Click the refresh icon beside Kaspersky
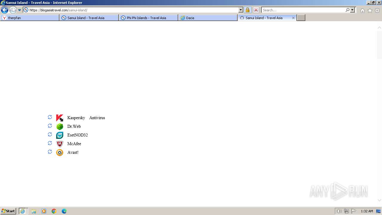382x215 pixels. (50, 117)
